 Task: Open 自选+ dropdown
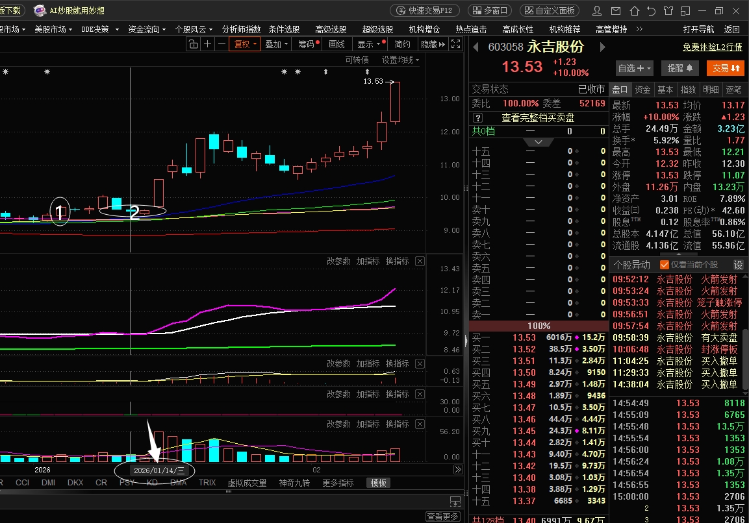pyautogui.click(x=635, y=68)
